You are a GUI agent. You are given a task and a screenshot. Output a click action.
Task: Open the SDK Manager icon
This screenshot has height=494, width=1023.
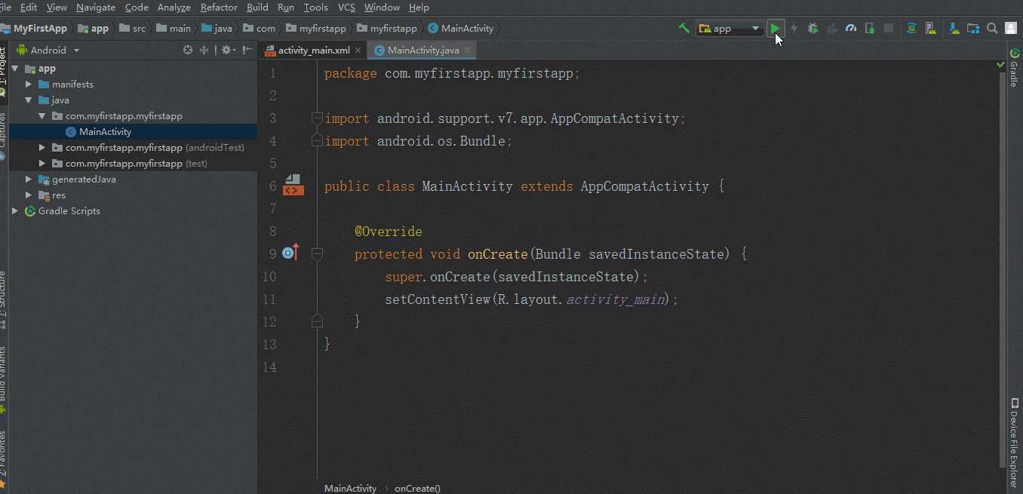click(x=954, y=29)
